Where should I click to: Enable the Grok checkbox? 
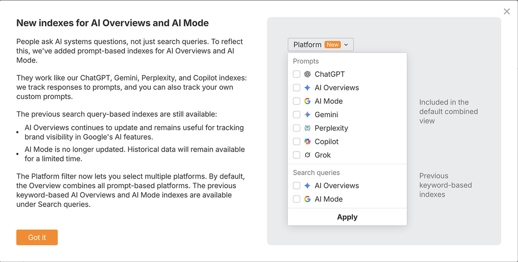pyautogui.click(x=296, y=155)
